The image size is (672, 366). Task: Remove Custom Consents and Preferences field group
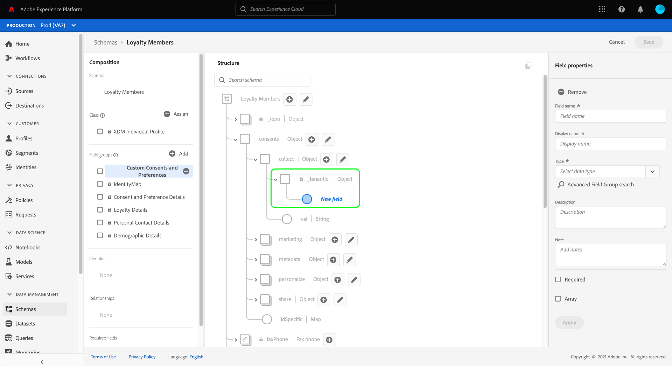(186, 171)
